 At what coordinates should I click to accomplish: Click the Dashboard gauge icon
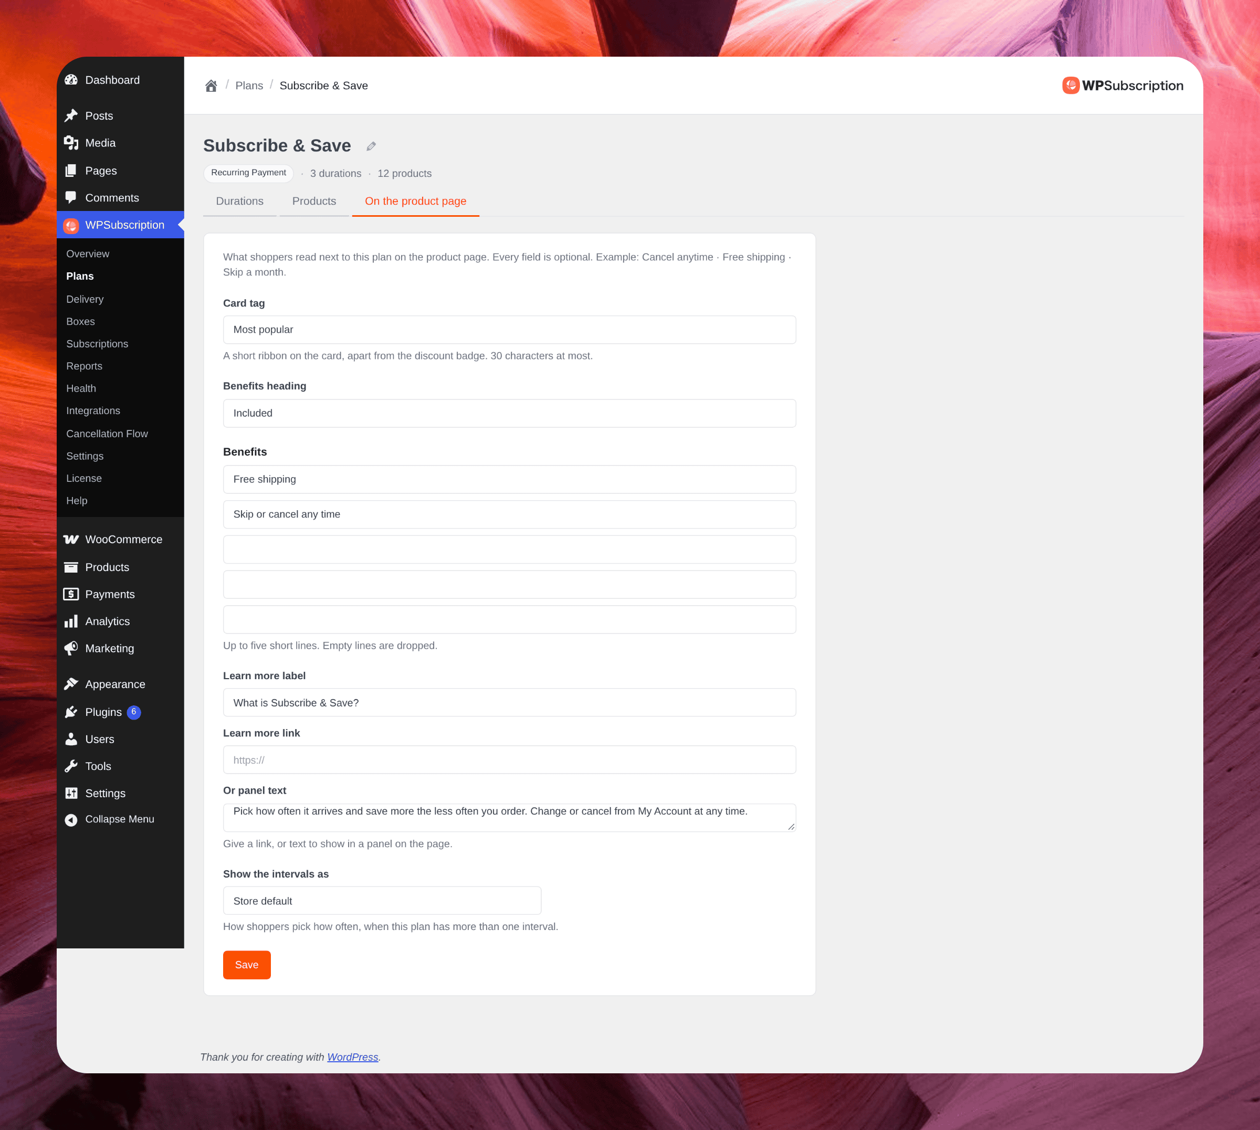(x=71, y=80)
